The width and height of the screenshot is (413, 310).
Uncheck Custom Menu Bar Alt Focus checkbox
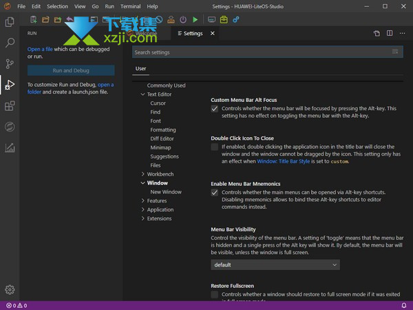tap(215, 109)
